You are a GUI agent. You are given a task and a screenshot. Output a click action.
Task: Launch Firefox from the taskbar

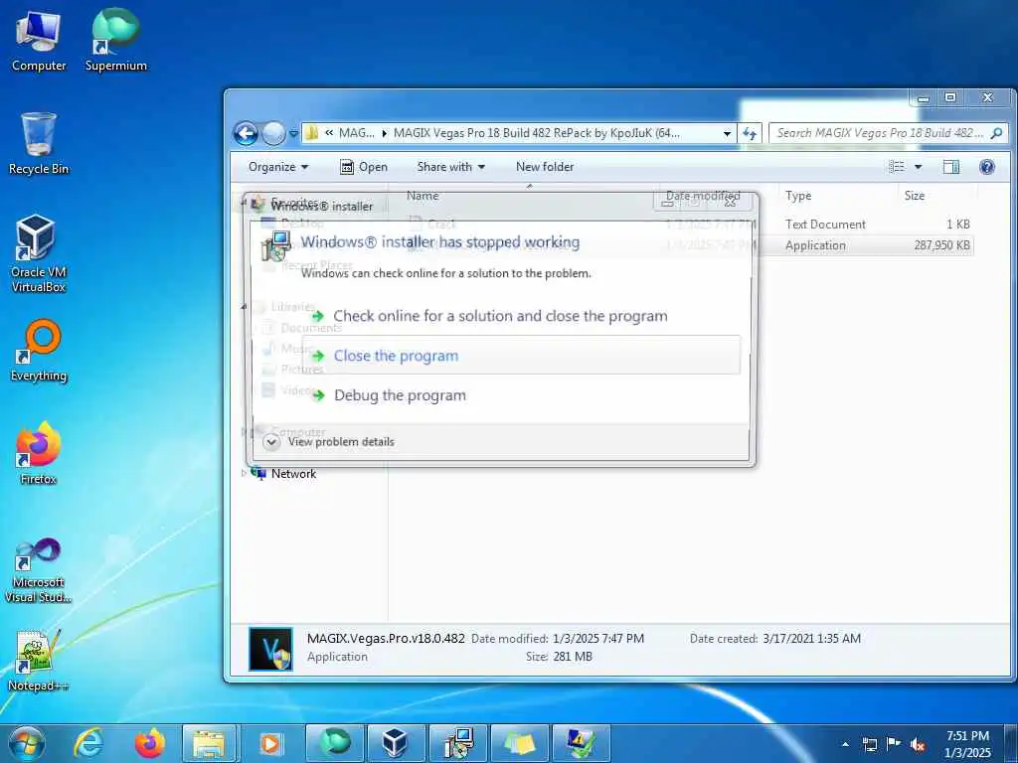[150, 743]
